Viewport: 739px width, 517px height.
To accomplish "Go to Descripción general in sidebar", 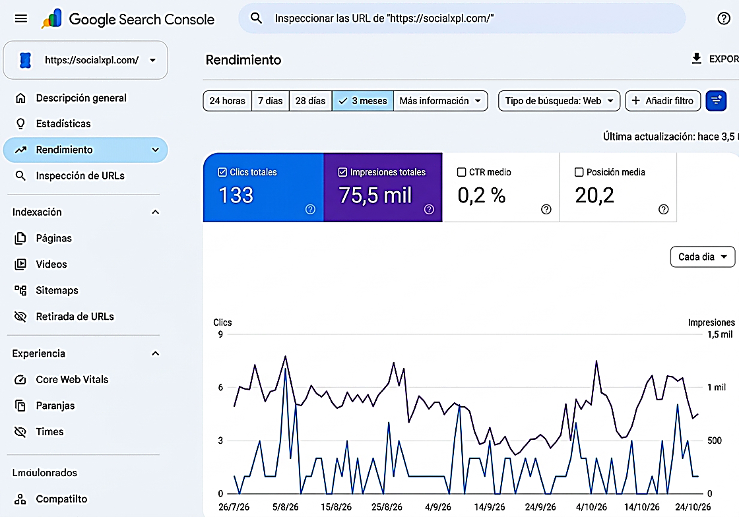I will click(x=85, y=98).
